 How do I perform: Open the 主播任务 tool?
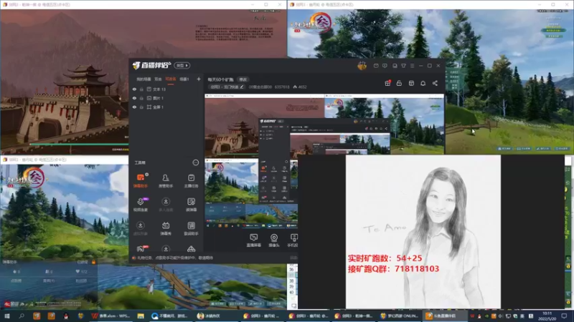191,180
